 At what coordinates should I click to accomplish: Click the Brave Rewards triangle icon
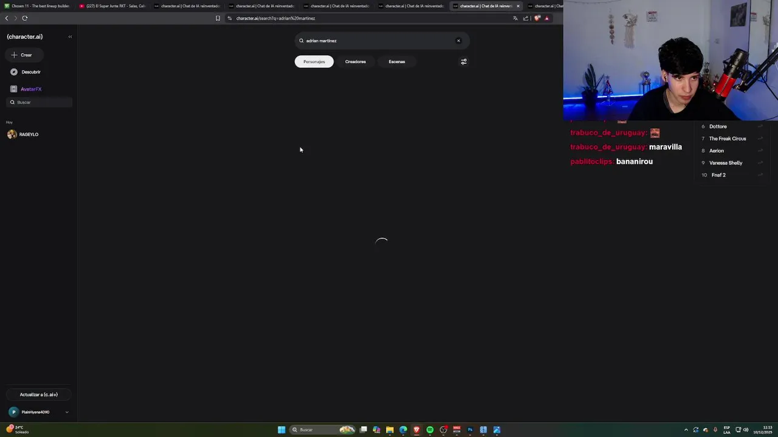click(x=546, y=18)
